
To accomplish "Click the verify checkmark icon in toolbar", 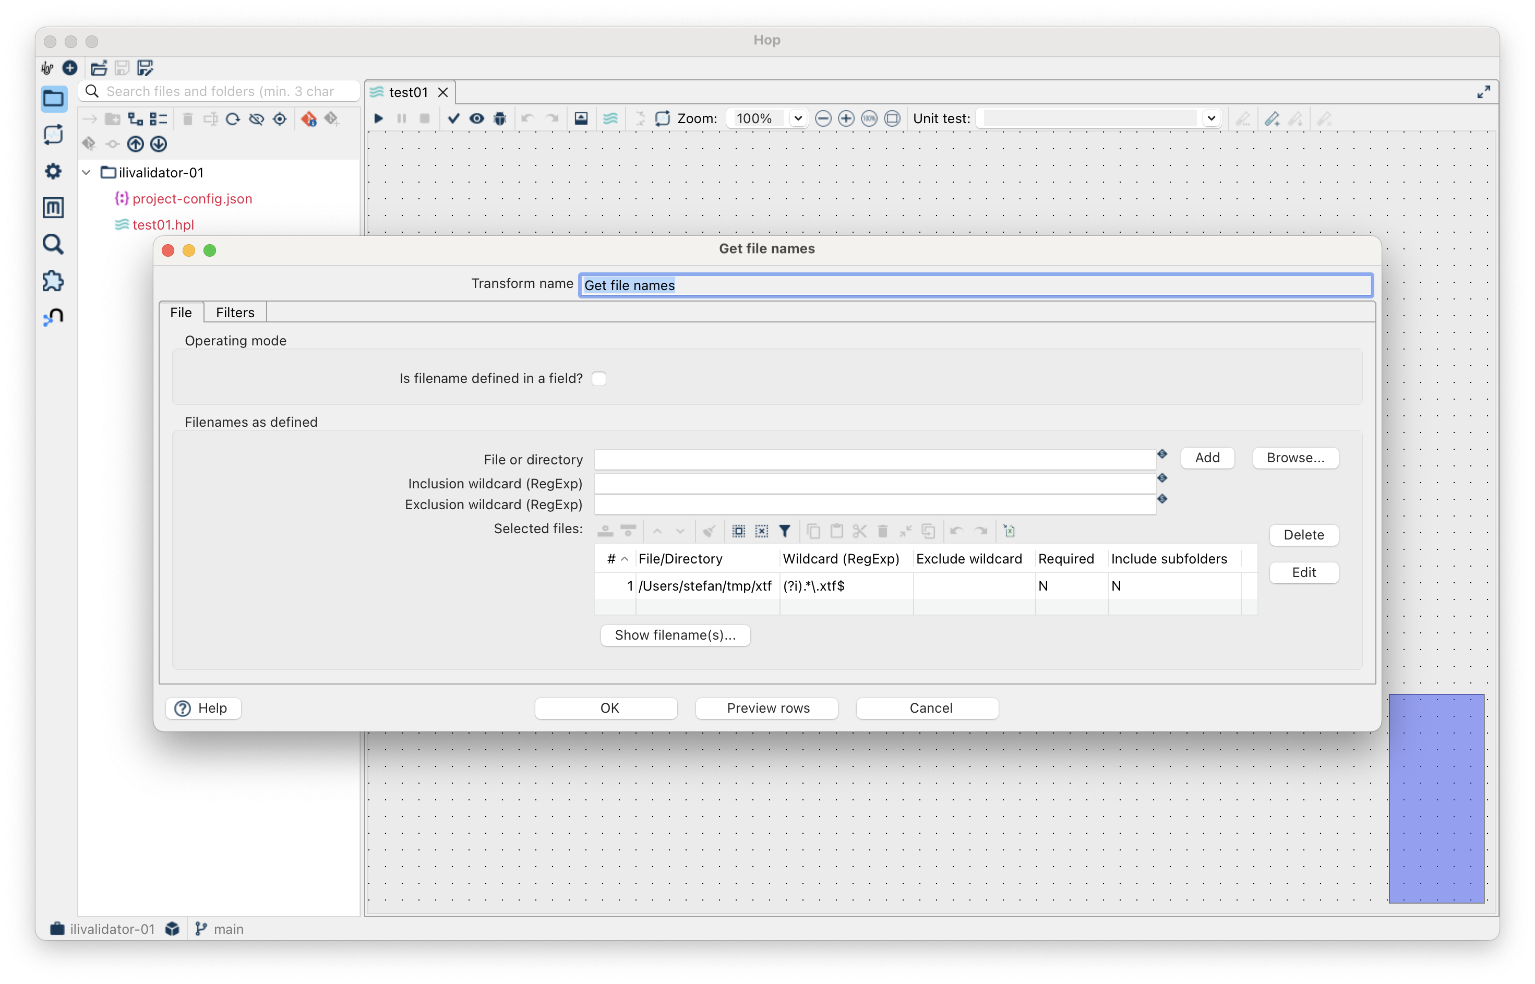I will 453,118.
